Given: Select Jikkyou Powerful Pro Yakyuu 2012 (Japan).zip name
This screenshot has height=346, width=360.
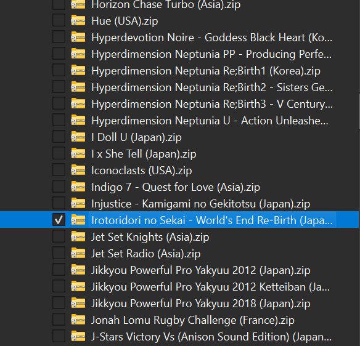Looking at the screenshot, I should pos(201,270).
